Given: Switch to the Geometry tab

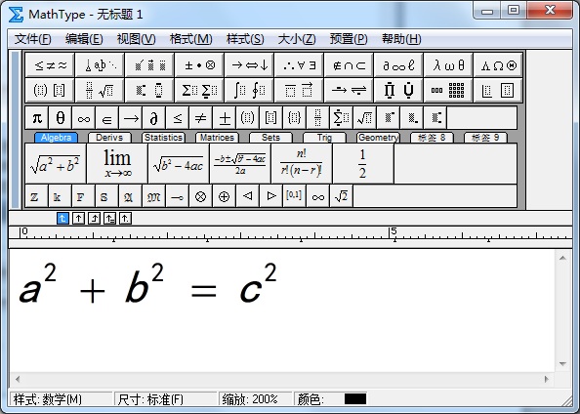Looking at the screenshot, I should coord(378,138).
